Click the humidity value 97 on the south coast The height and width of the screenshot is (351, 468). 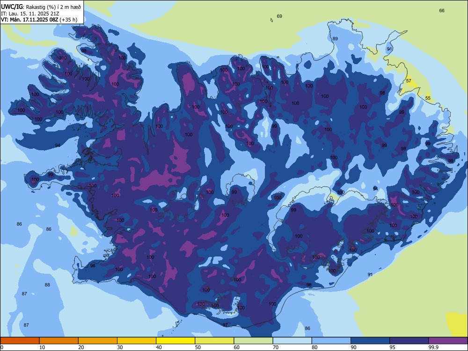click(x=225, y=325)
